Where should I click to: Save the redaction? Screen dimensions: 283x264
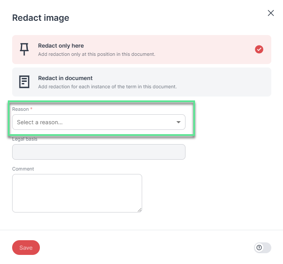coord(26,248)
